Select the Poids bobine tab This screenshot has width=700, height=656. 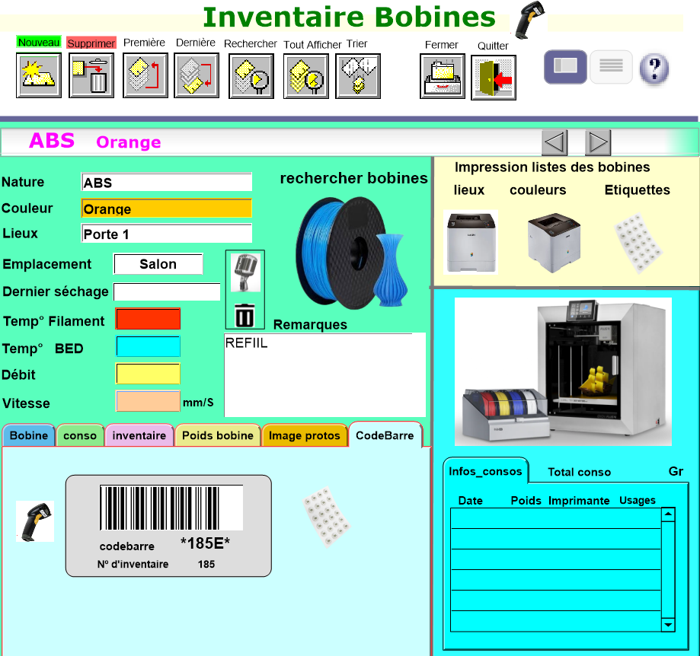(218, 435)
